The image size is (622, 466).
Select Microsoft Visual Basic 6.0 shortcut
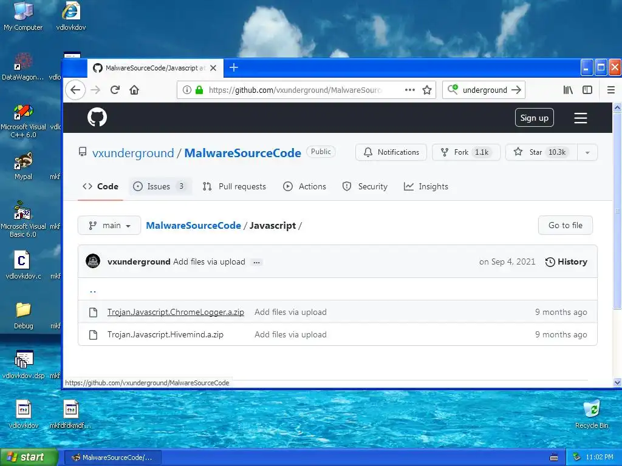coord(23,219)
